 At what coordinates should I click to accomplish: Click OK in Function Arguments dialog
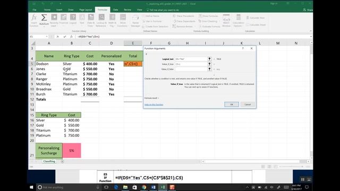(232, 105)
